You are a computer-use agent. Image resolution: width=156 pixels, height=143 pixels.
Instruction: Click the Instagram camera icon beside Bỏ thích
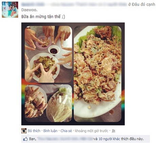coord(24,131)
